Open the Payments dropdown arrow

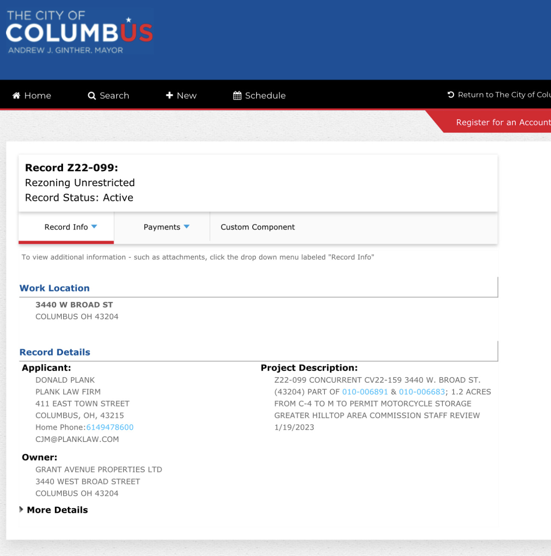pos(187,227)
